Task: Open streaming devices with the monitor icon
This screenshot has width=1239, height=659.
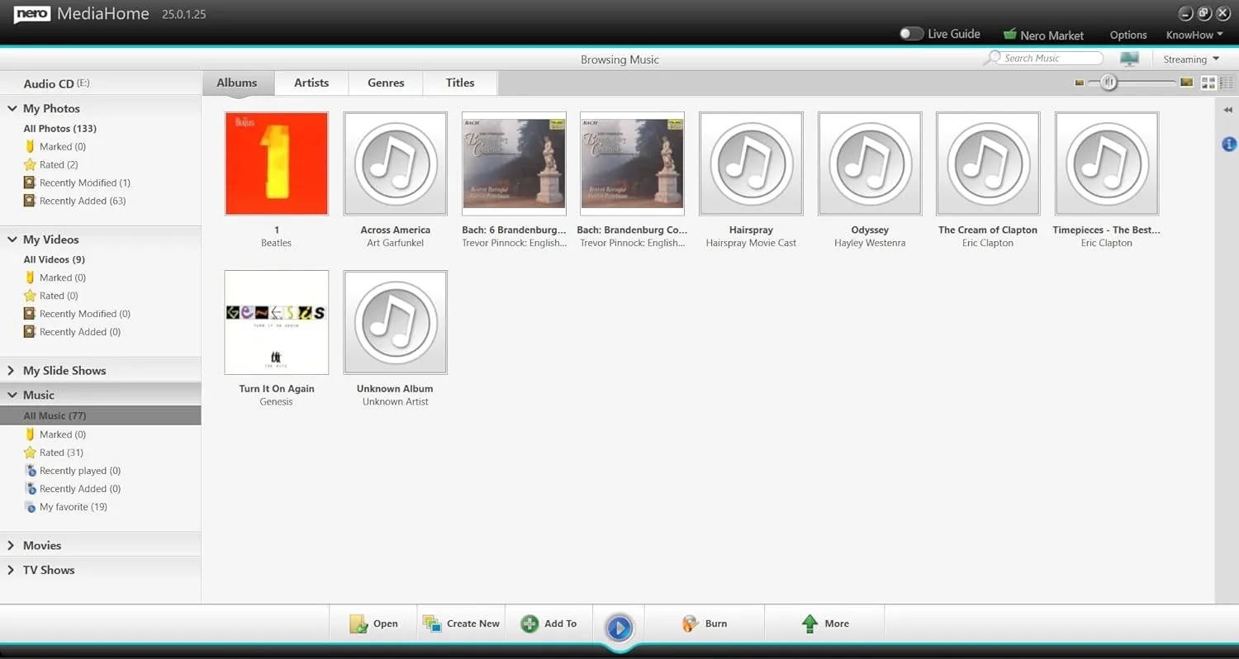Action: (x=1129, y=58)
